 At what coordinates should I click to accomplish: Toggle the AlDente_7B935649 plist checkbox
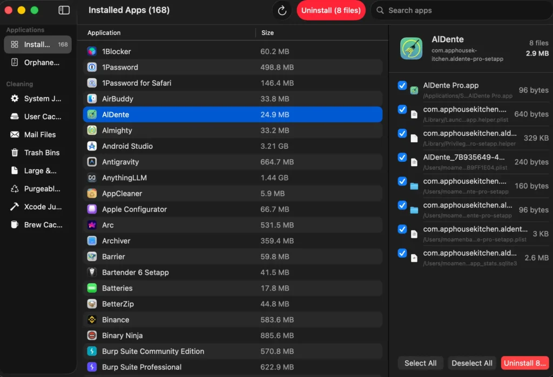(x=402, y=157)
